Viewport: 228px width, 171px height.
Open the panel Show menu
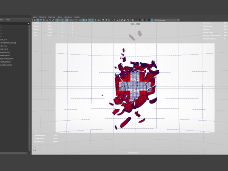point(60,17)
